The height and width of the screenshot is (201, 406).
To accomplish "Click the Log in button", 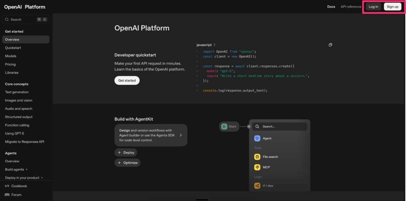I will click(373, 7).
